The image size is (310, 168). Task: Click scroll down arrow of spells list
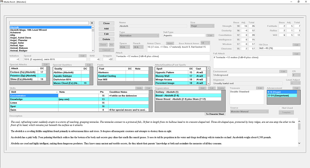pos(208,84)
